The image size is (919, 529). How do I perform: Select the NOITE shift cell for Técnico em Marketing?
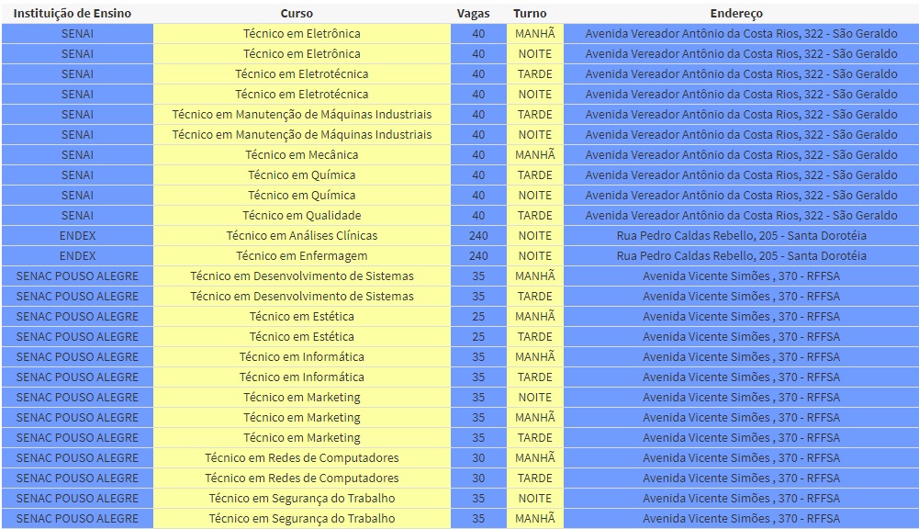coord(534,397)
